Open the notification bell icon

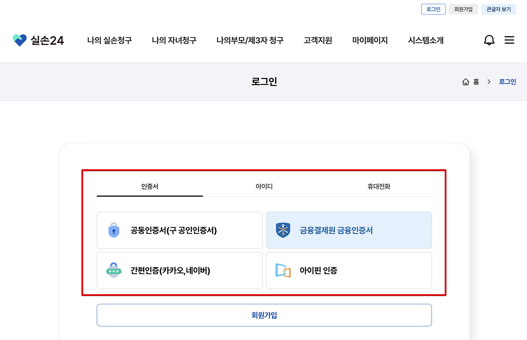[489, 40]
